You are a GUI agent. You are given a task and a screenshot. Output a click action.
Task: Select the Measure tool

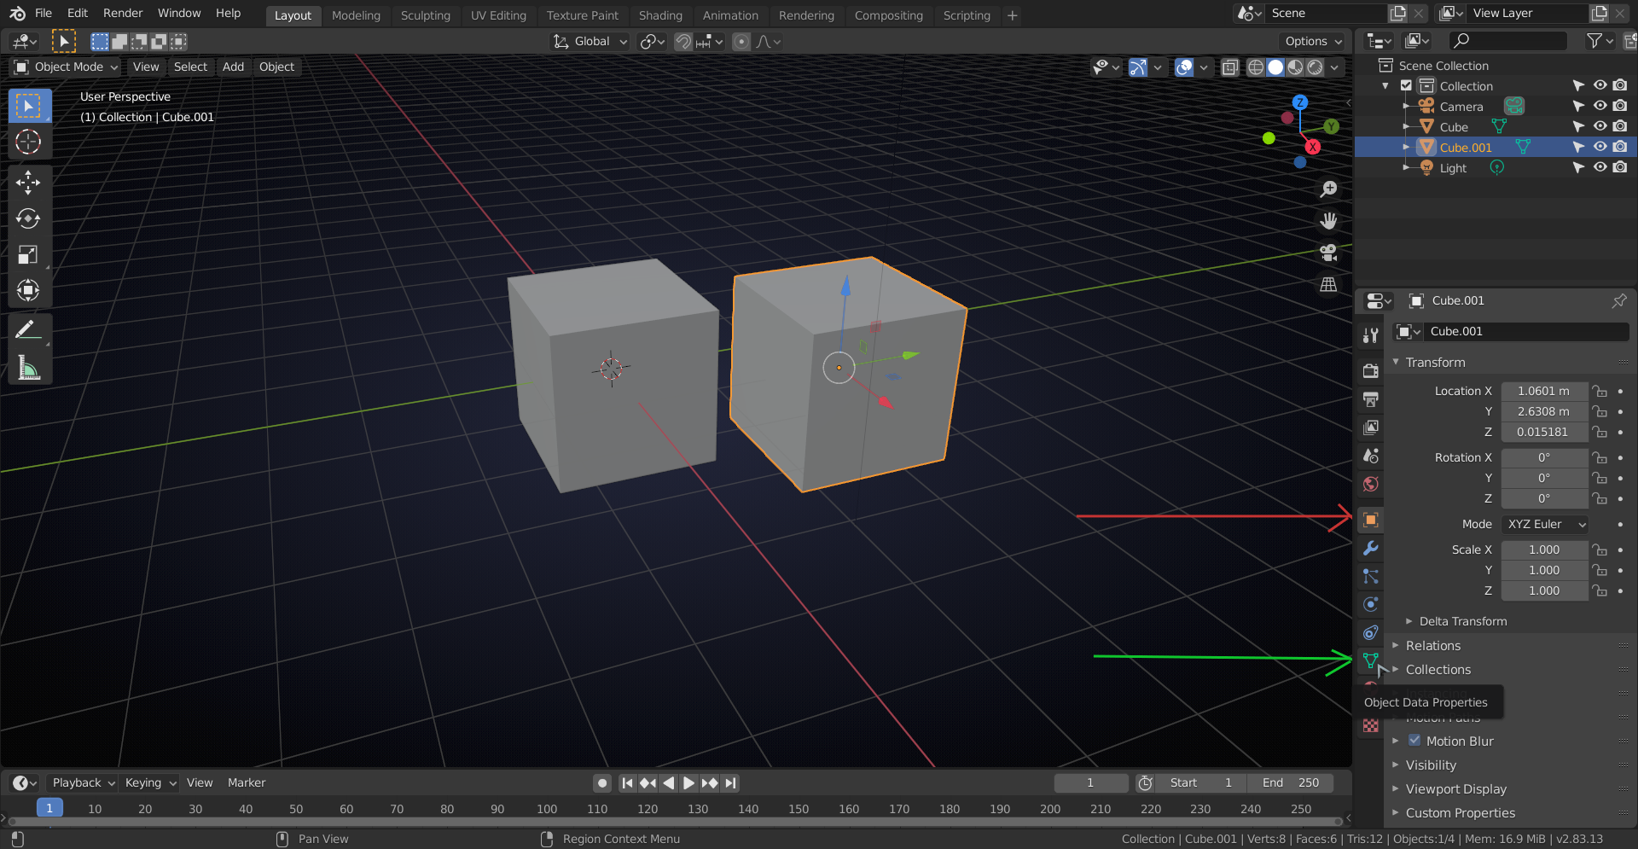[x=28, y=368]
